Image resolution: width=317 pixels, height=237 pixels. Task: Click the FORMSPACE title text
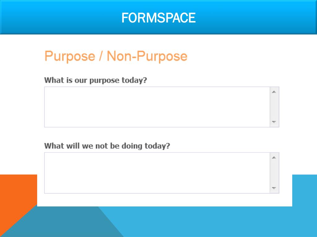coord(158,18)
